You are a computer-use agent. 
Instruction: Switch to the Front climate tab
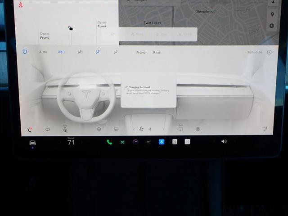pos(140,53)
